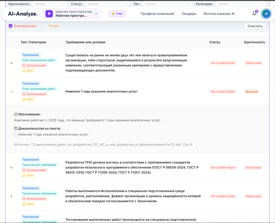This screenshot has height=223, width=275.
Task: Click Технические требования tag in the ГОСТ row
Action: pyautogui.click(x=39, y=165)
